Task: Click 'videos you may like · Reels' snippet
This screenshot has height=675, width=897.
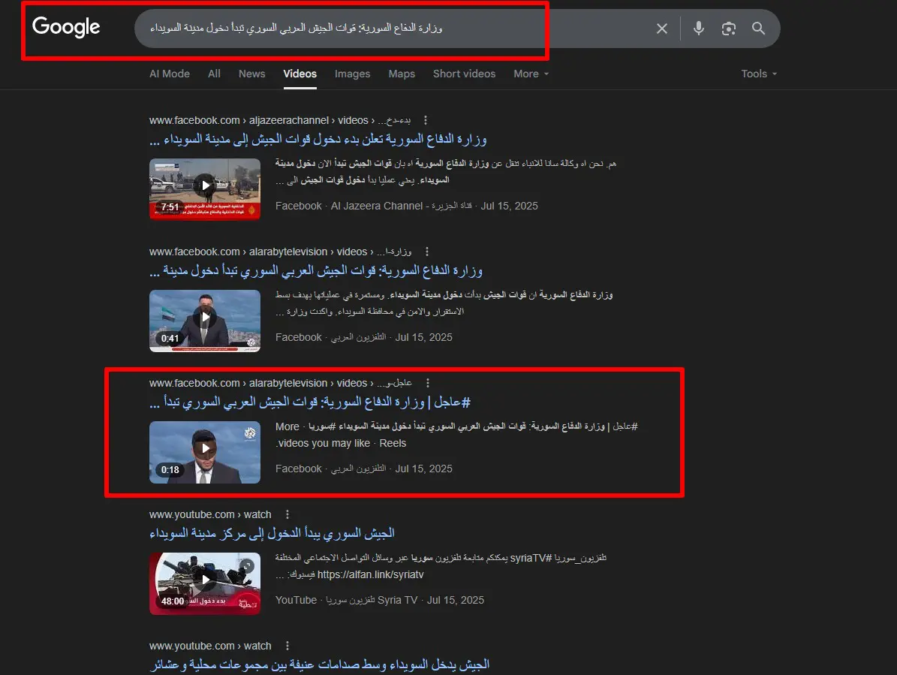Action: click(341, 443)
